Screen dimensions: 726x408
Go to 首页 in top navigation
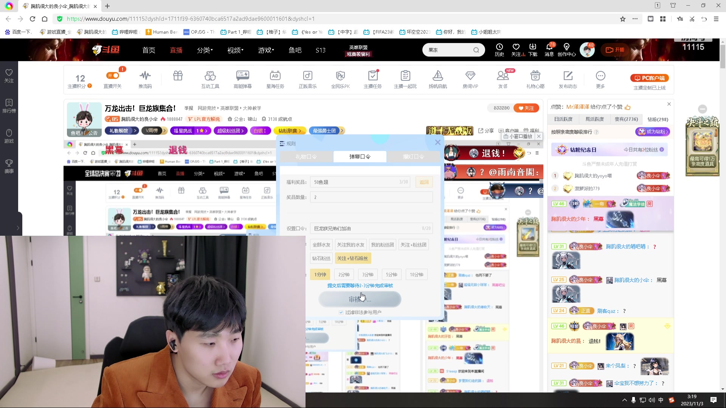pos(149,50)
